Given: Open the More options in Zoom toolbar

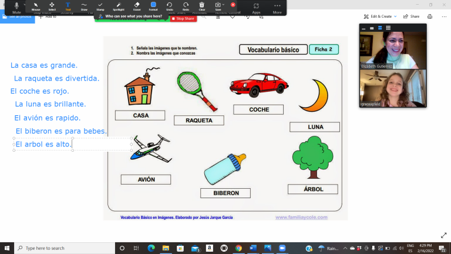Looking at the screenshot, I should coord(277,8).
